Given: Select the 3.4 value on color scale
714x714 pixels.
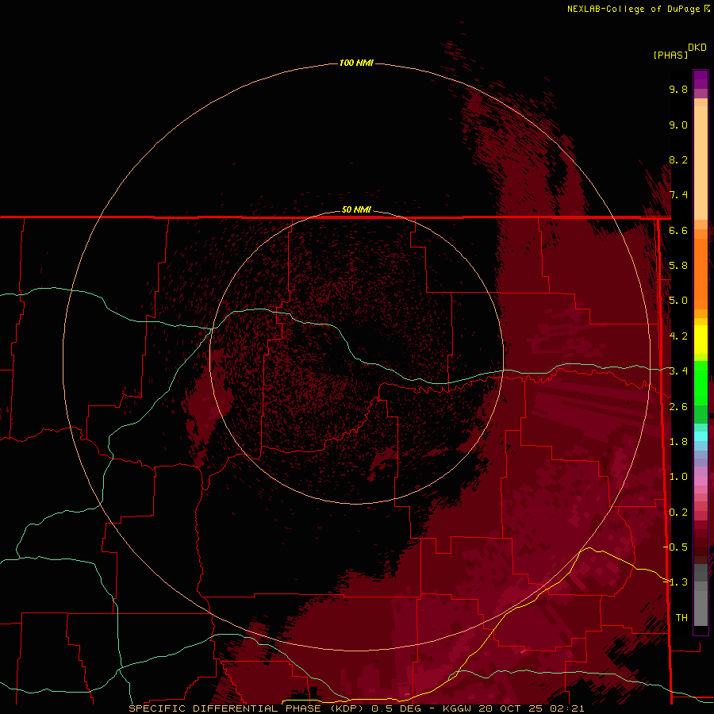Looking at the screenshot, I should click(678, 371).
